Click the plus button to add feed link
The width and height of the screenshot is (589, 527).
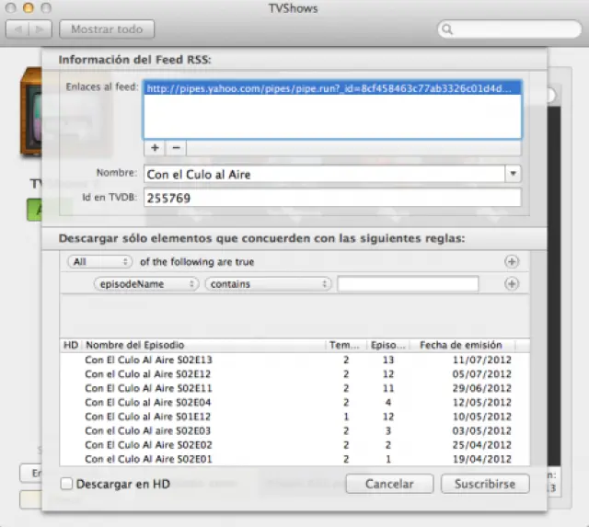point(155,147)
